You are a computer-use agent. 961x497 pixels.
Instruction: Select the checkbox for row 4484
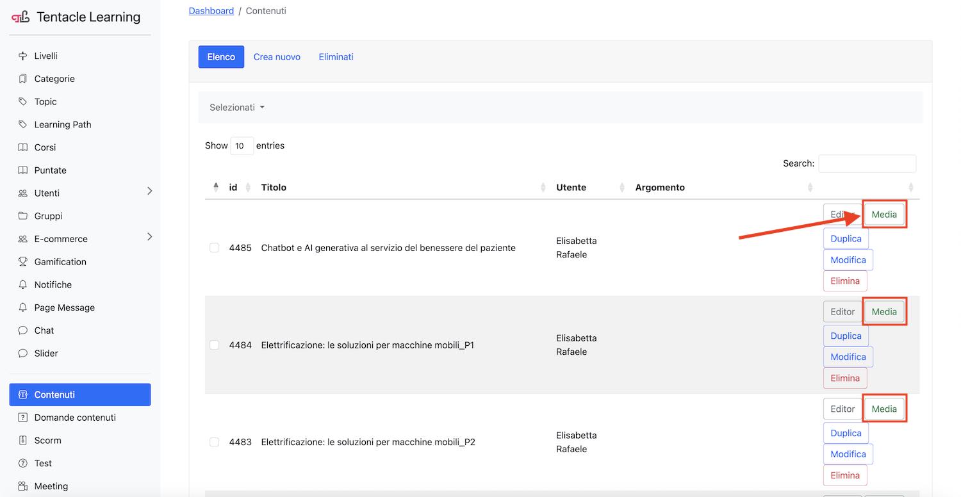[215, 345]
